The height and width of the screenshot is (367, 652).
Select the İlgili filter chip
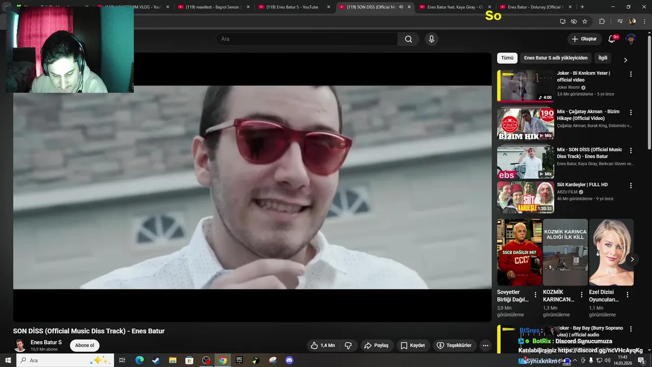click(x=603, y=58)
